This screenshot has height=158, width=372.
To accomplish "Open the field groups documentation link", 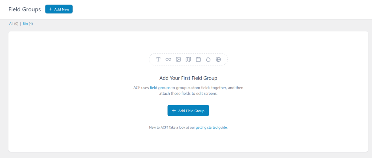I will 160,88.
